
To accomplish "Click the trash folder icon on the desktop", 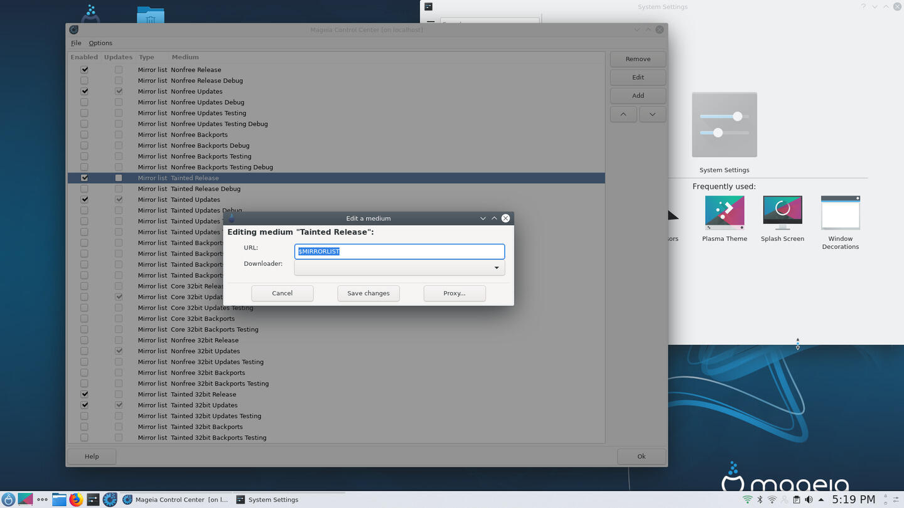I will click(x=151, y=16).
